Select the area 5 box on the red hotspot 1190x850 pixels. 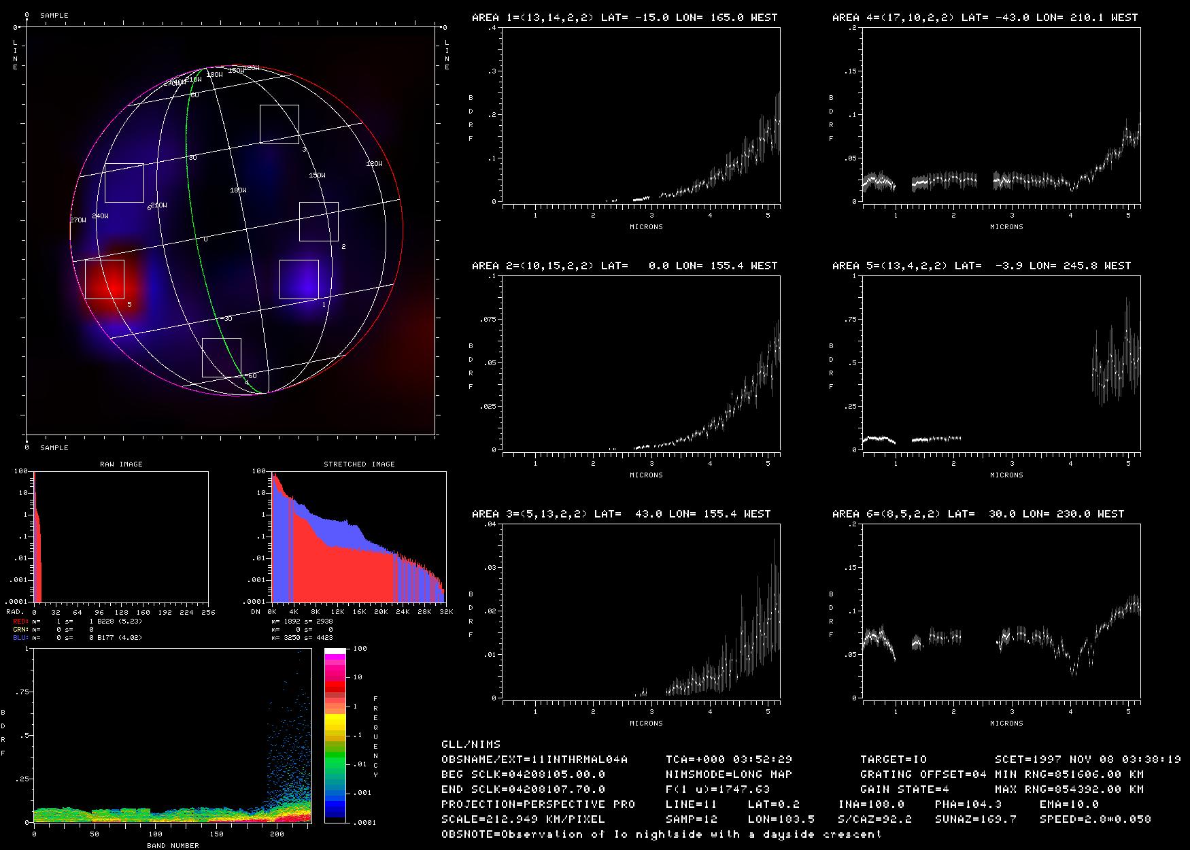[105, 279]
